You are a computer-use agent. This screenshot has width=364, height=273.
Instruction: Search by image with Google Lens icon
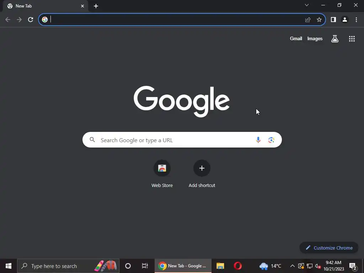pyautogui.click(x=271, y=140)
